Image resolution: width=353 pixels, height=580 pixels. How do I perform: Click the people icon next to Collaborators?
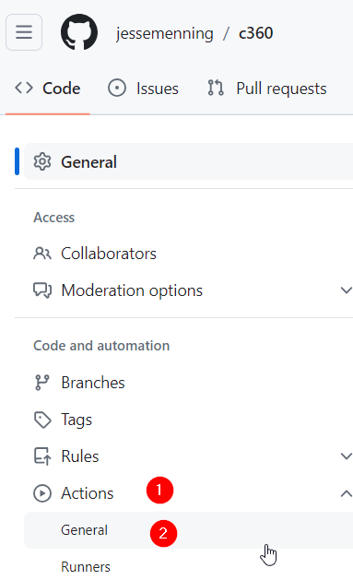tap(42, 254)
